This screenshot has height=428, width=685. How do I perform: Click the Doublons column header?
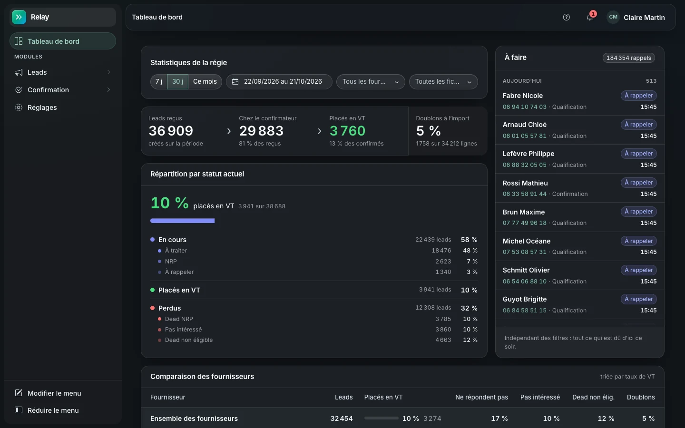tap(641, 397)
